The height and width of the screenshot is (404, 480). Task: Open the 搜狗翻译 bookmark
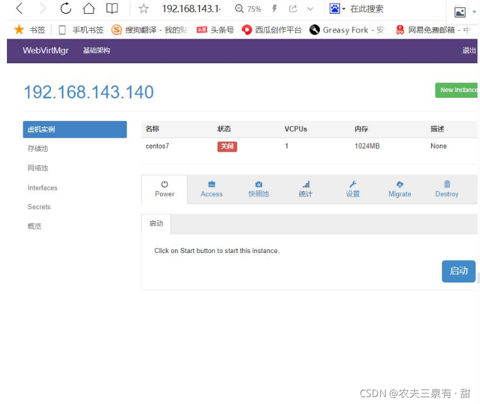[149, 30]
